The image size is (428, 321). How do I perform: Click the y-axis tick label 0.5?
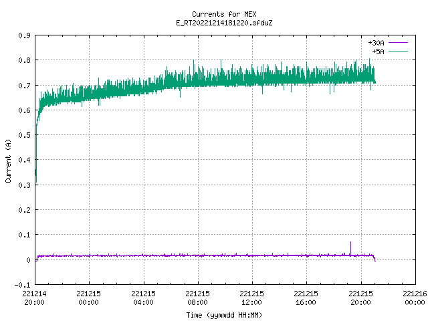tap(25, 135)
